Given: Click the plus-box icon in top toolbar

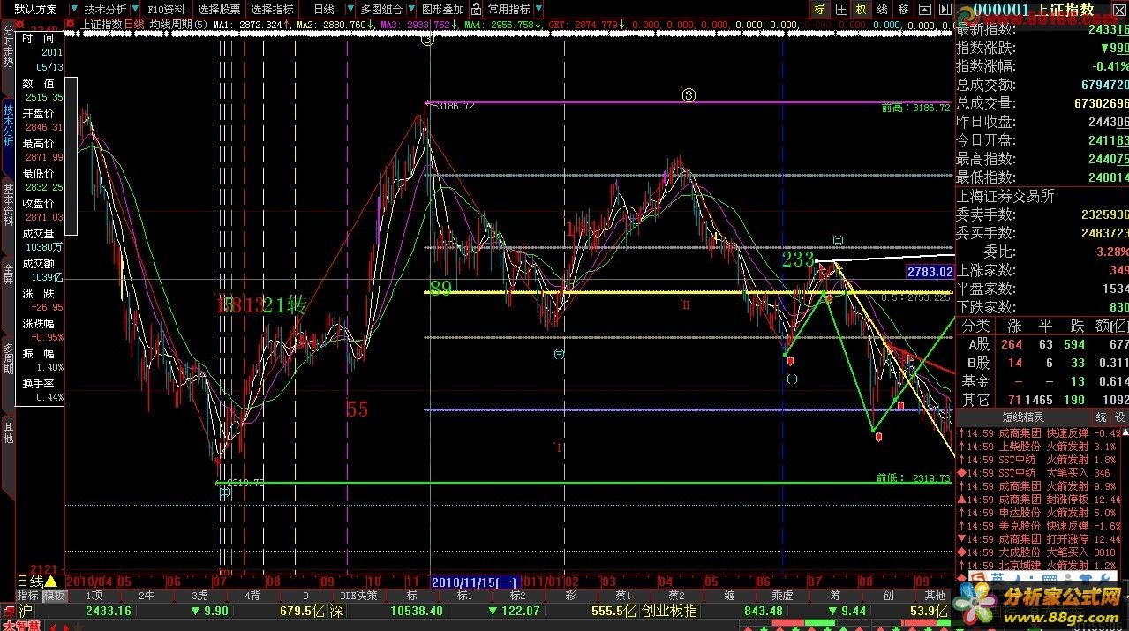Looking at the screenshot, I should tap(840, 9).
